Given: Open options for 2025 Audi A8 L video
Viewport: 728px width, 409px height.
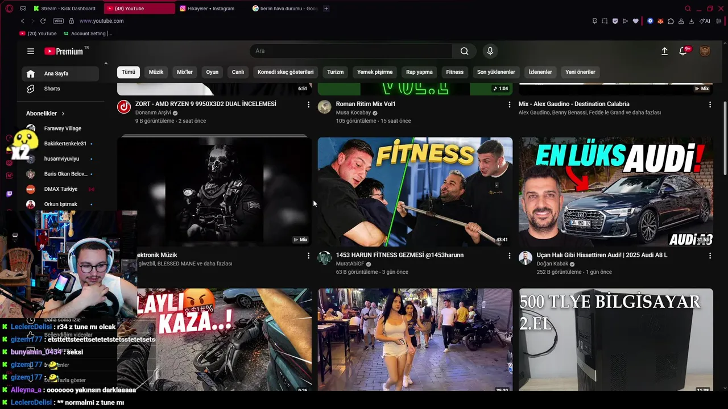Looking at the screenshot, I should [710, 256].
